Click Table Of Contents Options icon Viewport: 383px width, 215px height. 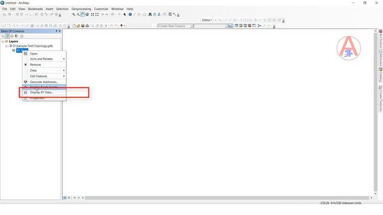[22, 36]
